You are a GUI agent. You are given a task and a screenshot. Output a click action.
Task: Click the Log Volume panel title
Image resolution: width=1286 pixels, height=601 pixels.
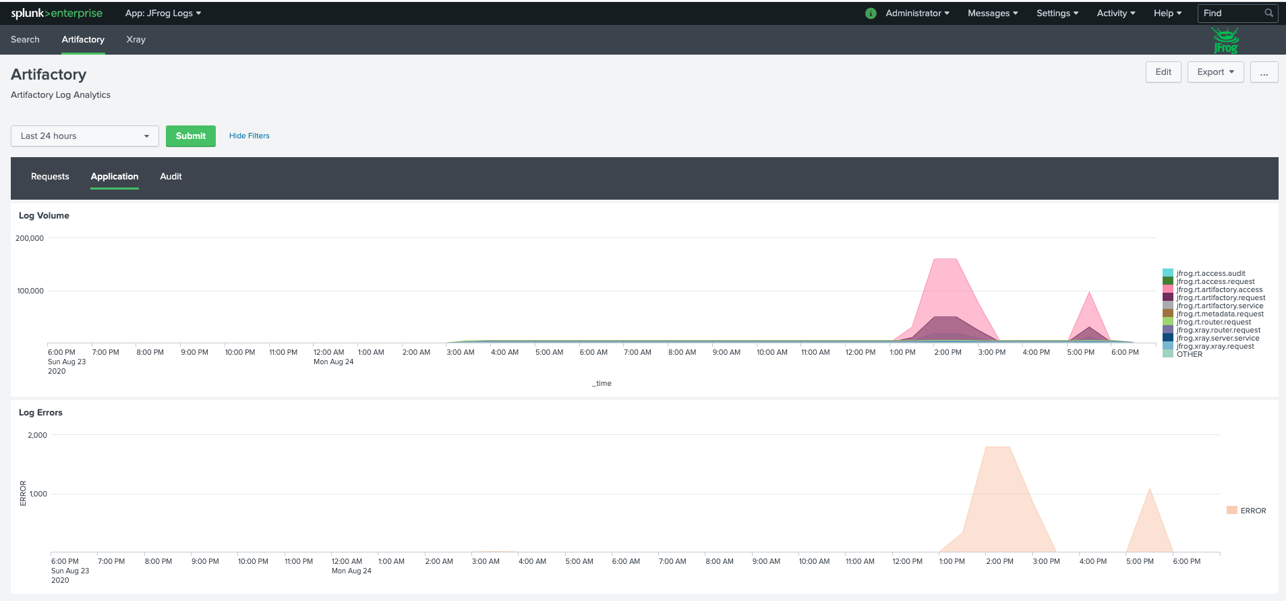tap(44, 216)
